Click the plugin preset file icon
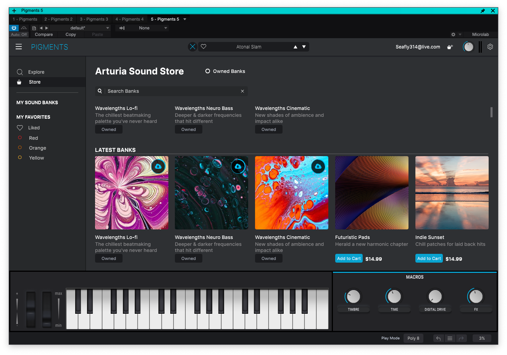The image size is (507, 355). (34, 28)
